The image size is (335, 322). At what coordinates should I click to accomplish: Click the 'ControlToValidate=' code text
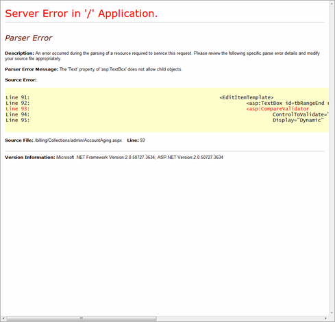299,114
